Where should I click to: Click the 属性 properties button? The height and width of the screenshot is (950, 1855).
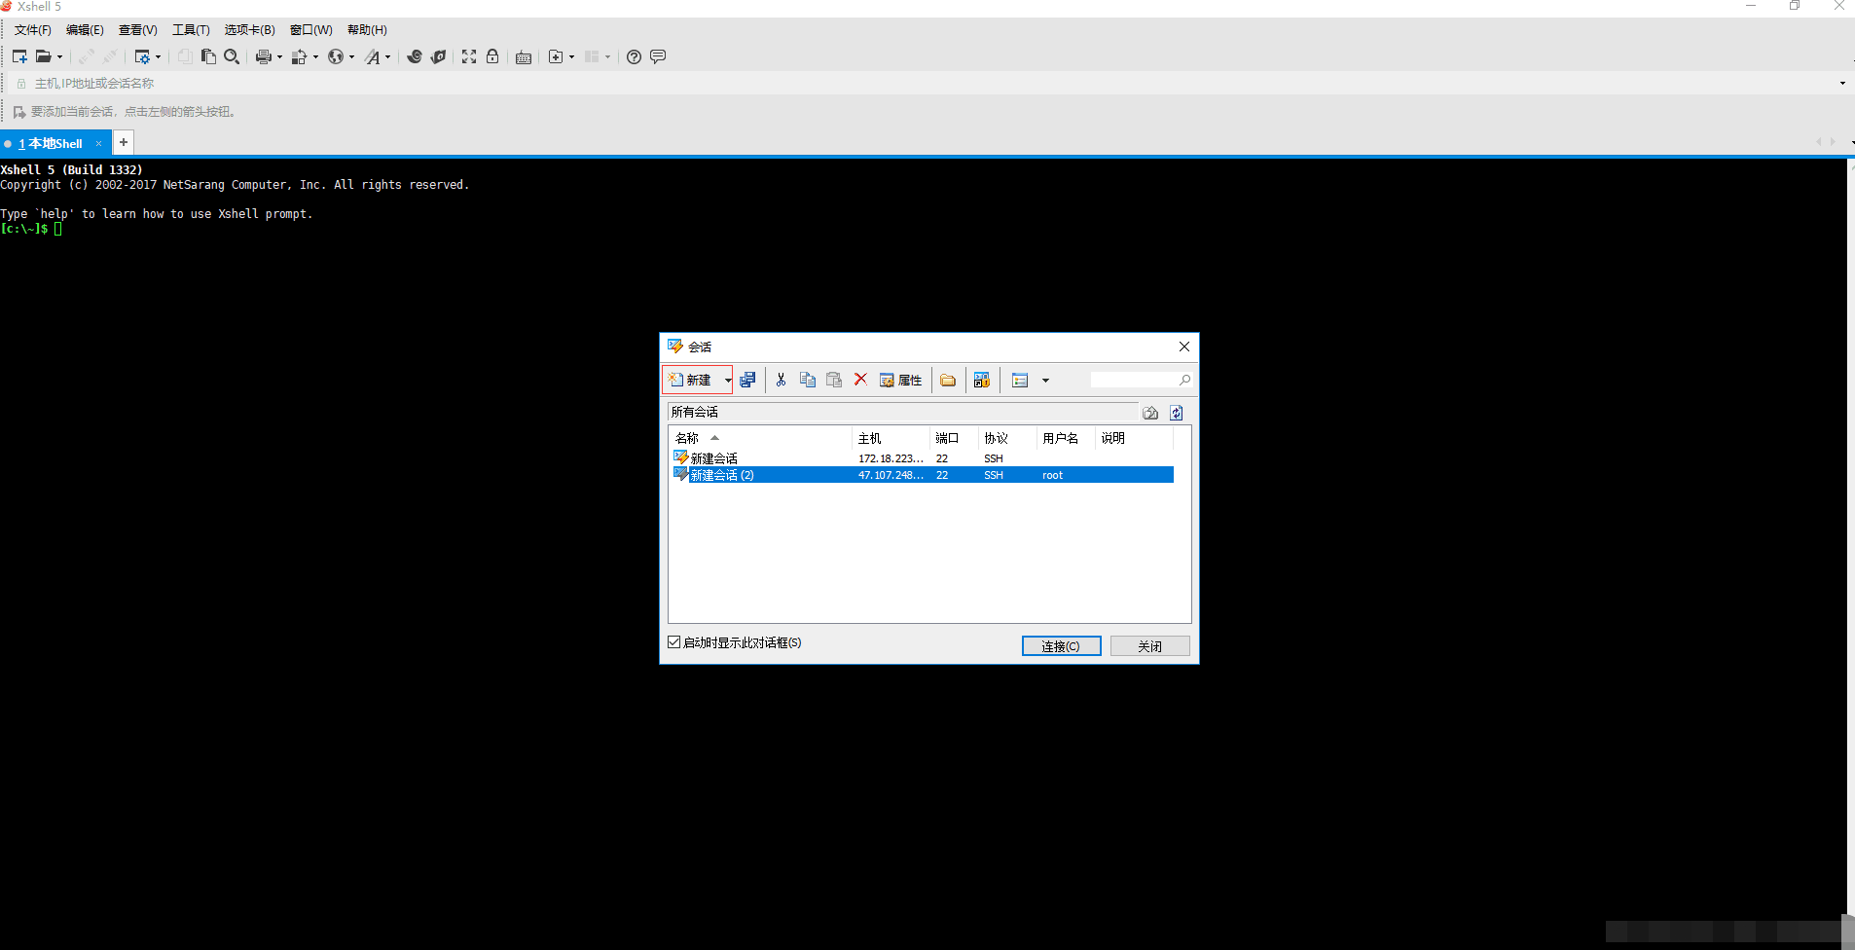900,381
